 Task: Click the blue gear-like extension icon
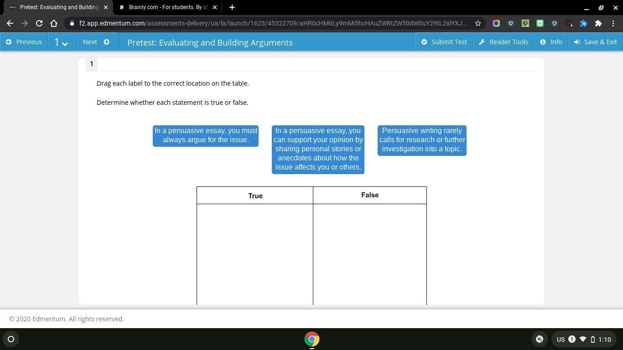click(x=584, y=23)
